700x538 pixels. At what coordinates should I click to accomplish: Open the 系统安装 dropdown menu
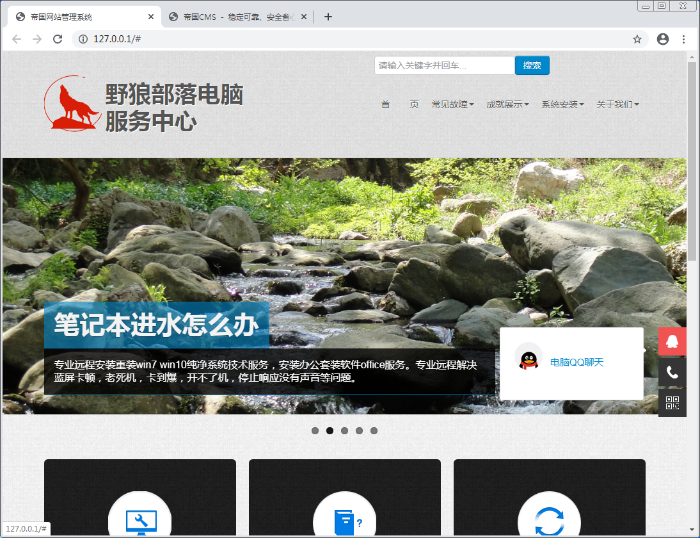562,104
